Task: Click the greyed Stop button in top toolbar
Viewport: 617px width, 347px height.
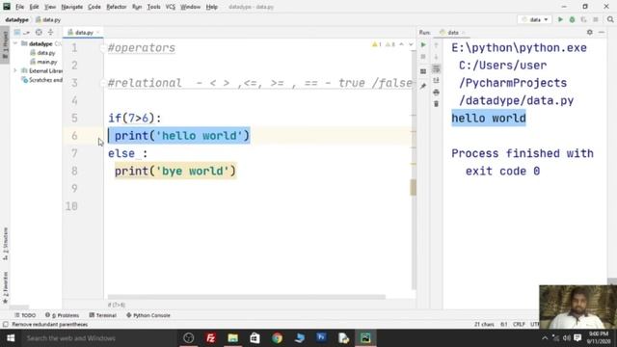Action: click(x=596, y=19)
